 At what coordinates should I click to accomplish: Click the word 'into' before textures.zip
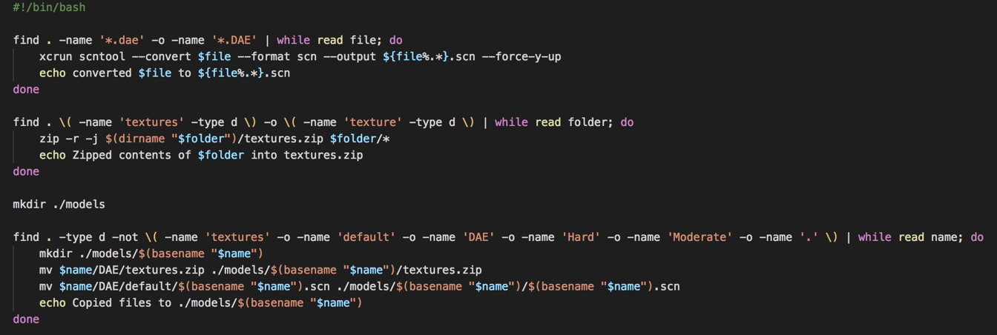[263, 155]
